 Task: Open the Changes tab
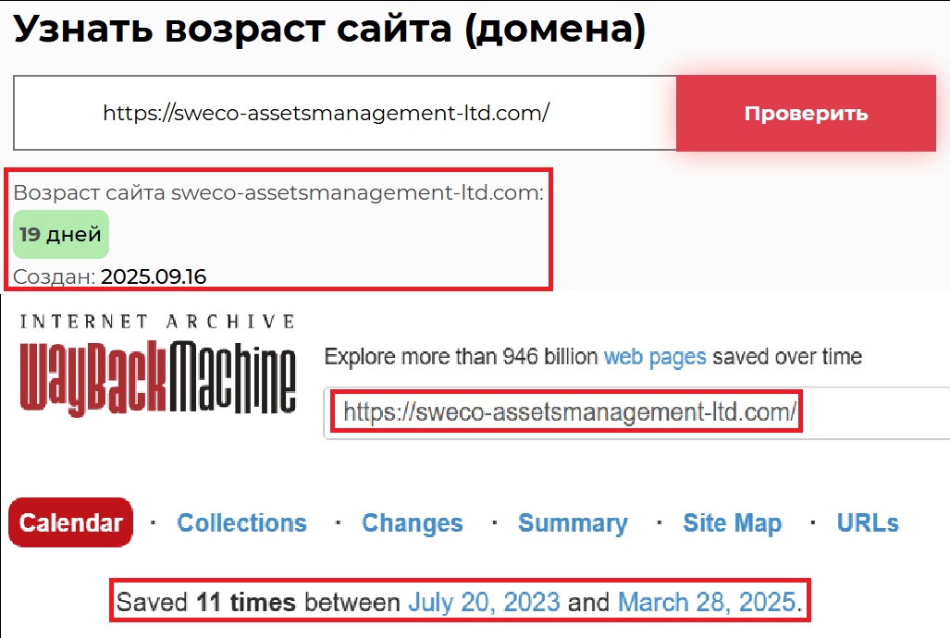(412, 522)
